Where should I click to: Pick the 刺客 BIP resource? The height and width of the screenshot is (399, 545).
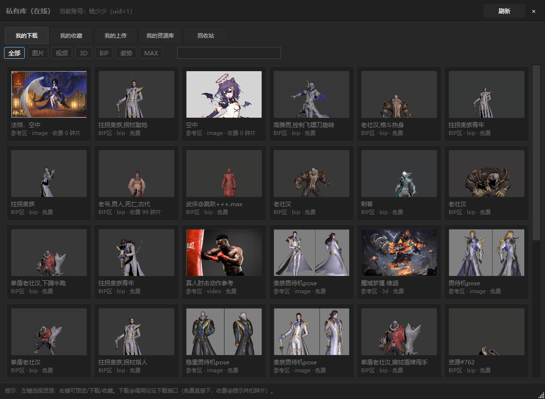click(399, 174)
